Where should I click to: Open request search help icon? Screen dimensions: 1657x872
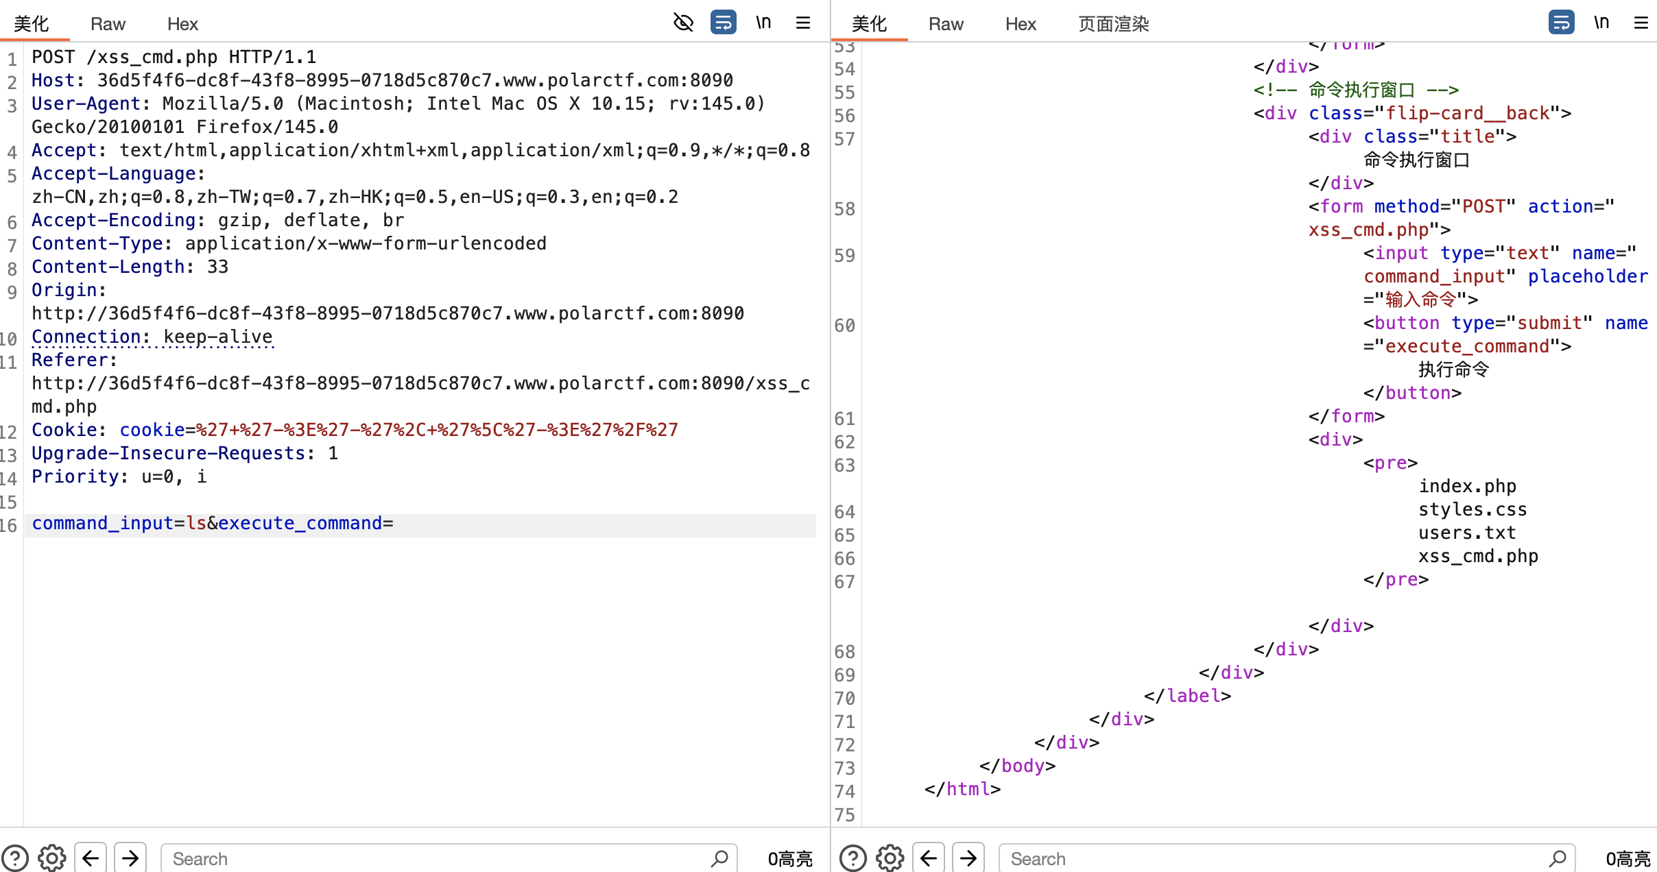click(15, 858)
